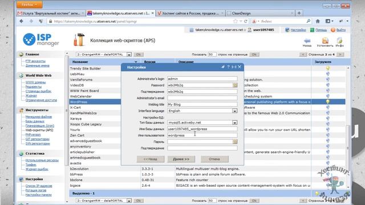Screen dimensions: 365x205
Task: Go to previous page arrow at top
Action: pos(303,55)
